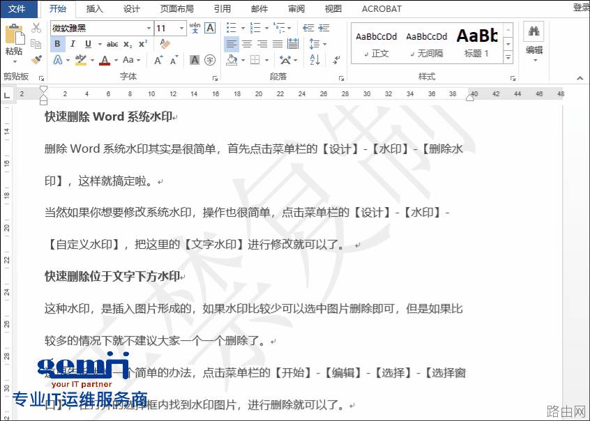Click the Distributed alignment icon
590x421 pixels.
tap(293, 44)
